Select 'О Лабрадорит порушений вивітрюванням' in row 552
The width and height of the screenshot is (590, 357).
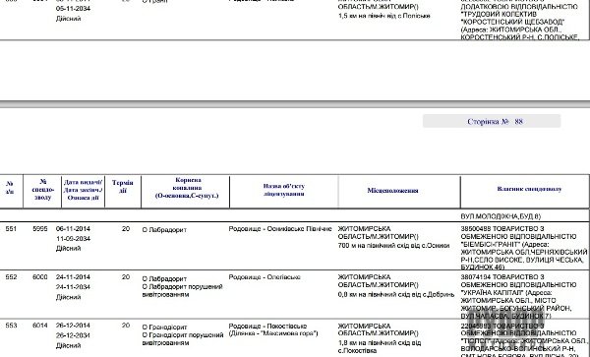183,290
